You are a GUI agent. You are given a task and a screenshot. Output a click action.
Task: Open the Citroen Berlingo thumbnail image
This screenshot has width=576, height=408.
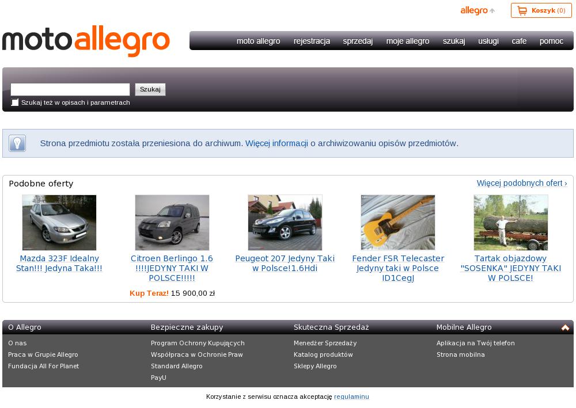click(x=172, y=223)
